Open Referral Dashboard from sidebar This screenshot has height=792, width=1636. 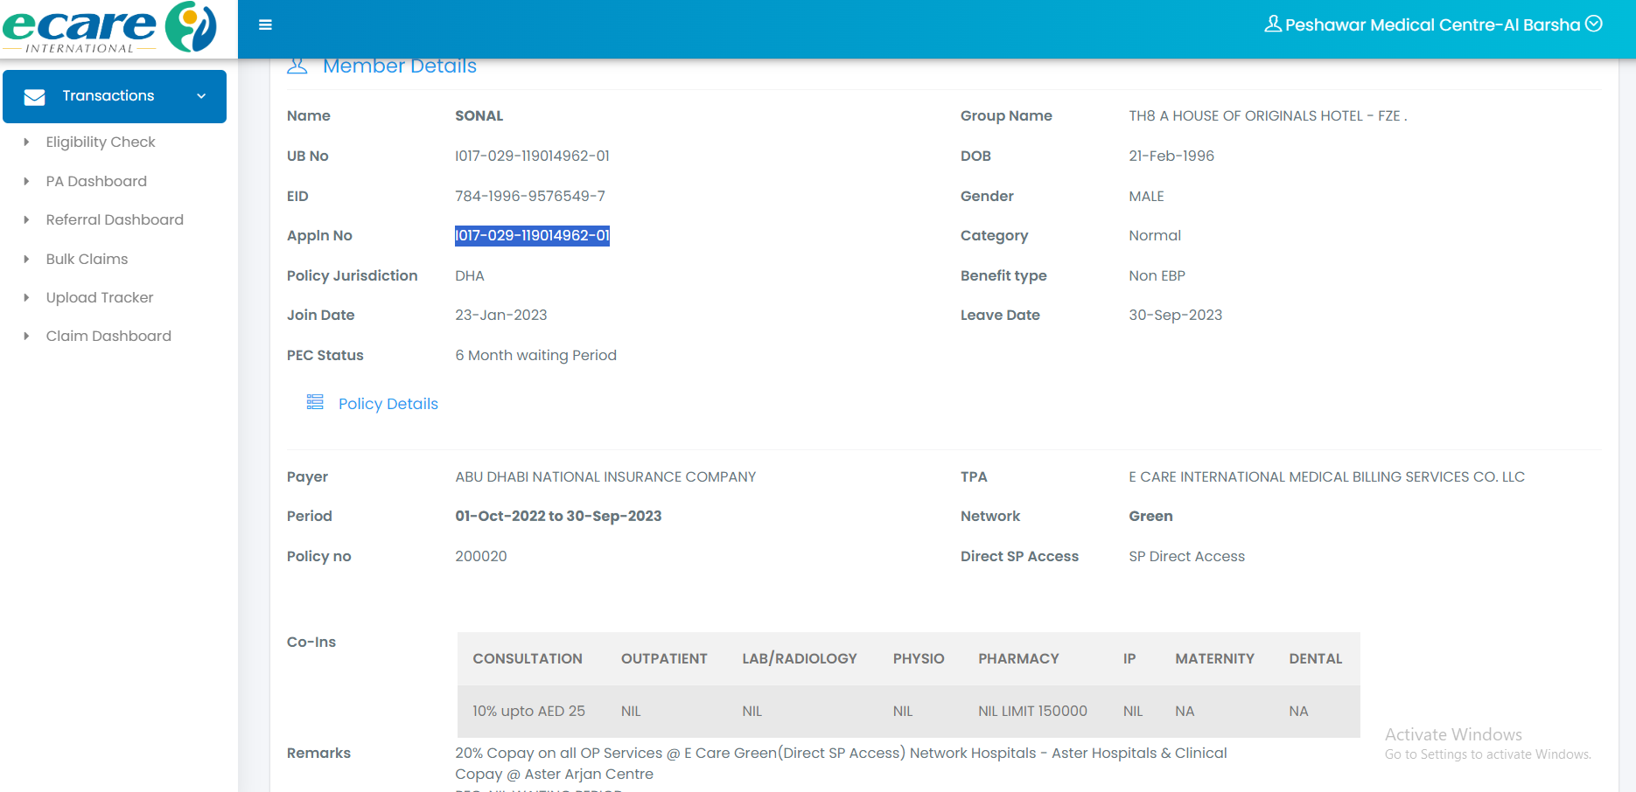pyautogui.click(x=115, y=219)
